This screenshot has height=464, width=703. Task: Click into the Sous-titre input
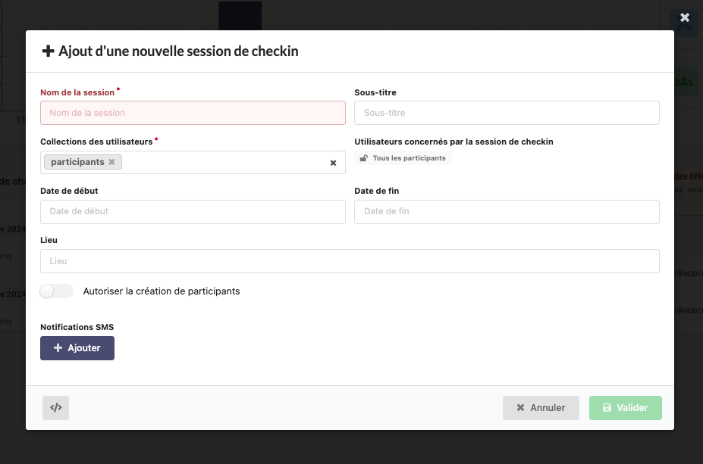tap(507, 113)
